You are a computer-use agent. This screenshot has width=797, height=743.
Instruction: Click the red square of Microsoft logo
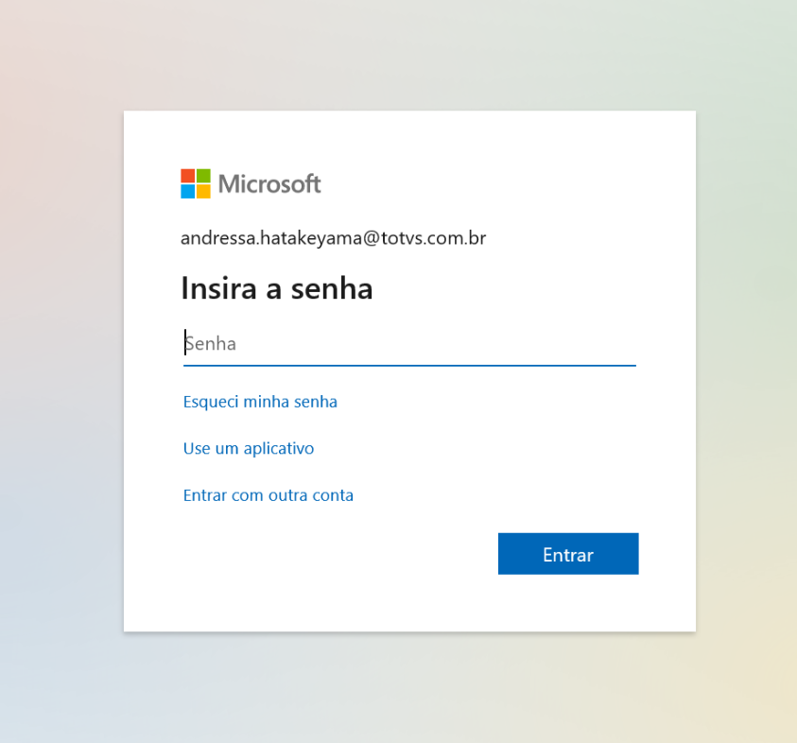click(187, 176)
